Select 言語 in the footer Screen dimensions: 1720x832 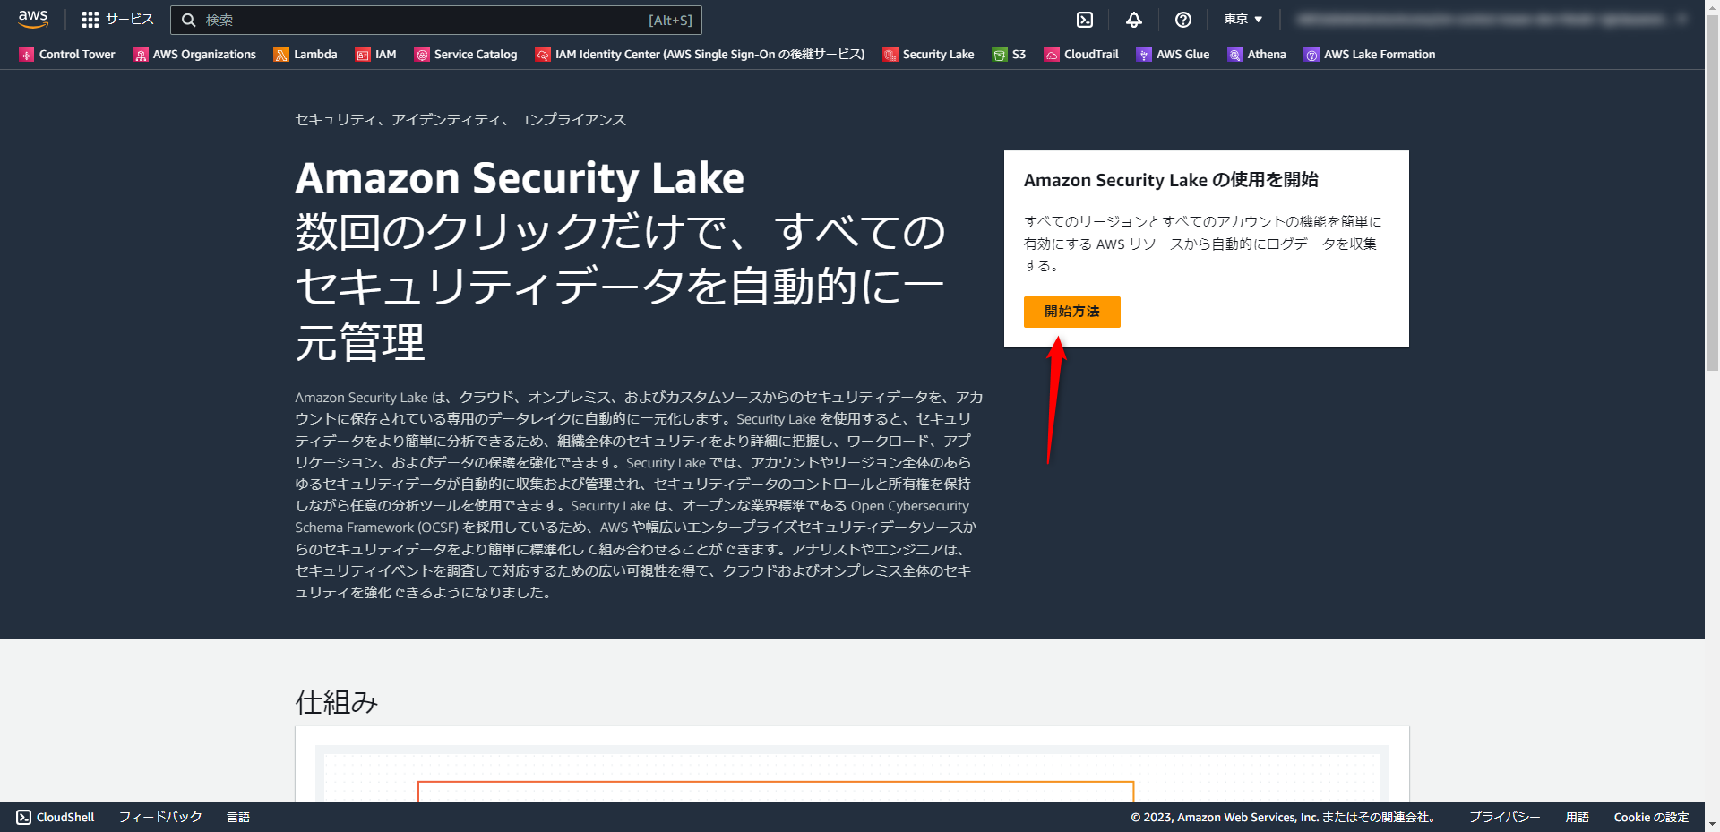pyautogui.click(x=237, y=816)
